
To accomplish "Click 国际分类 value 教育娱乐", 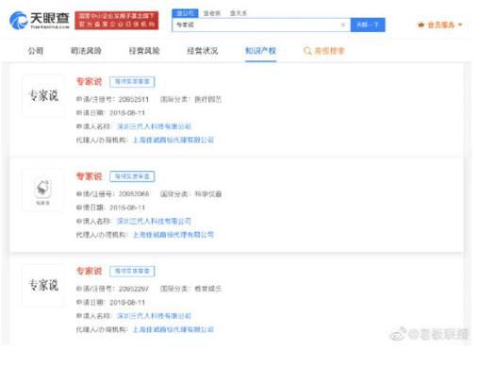I will [208, 289].
